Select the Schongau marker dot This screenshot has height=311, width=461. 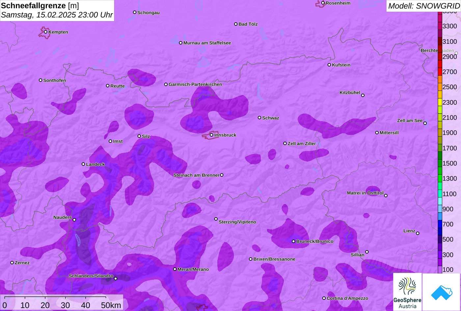[x=135, y=12]
